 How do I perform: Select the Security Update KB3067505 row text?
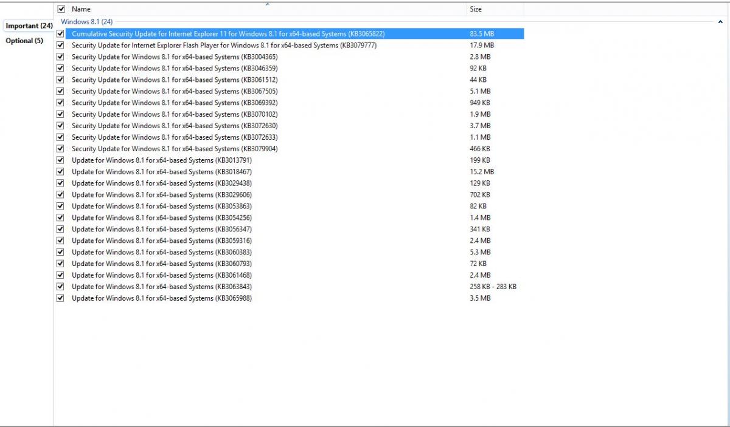(x=175, y=91)
